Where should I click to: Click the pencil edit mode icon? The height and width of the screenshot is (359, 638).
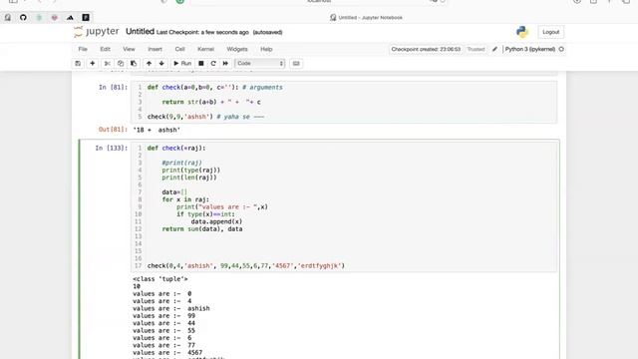(x=494, y=49)
